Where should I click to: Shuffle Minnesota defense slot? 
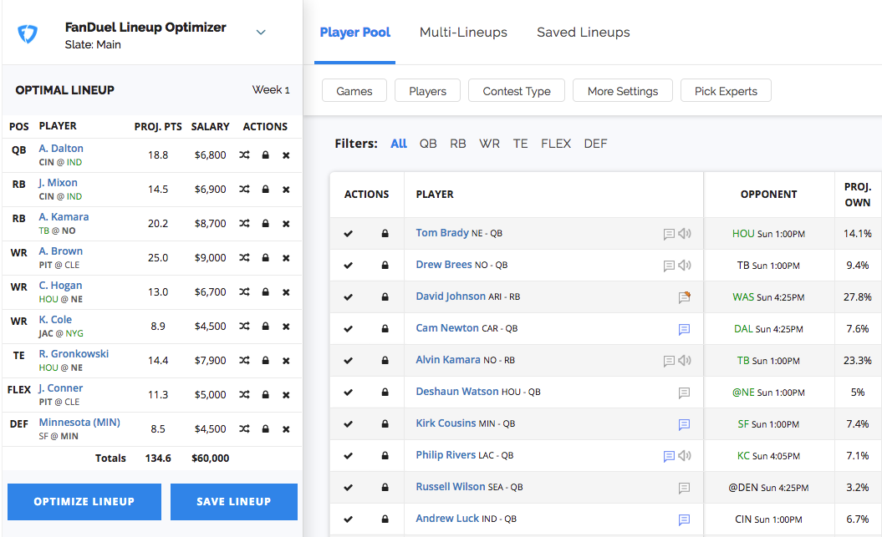click(x=244, y=429)
